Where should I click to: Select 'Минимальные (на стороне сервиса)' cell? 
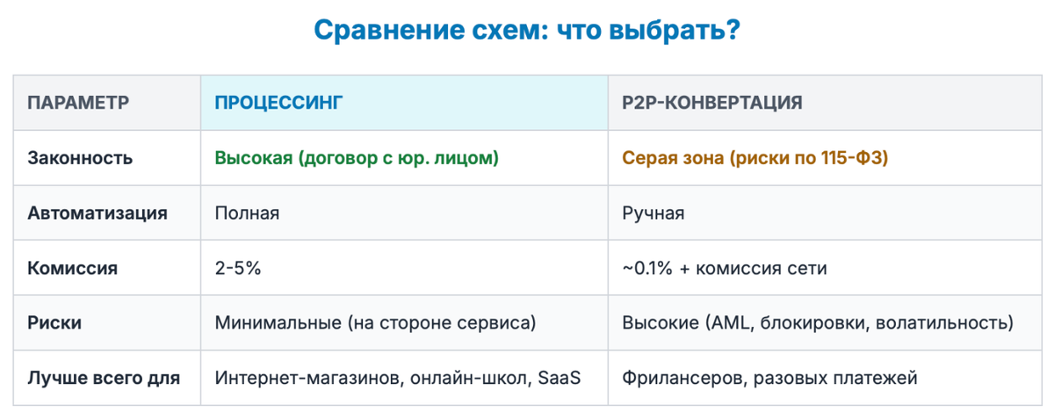coord(375,322)
